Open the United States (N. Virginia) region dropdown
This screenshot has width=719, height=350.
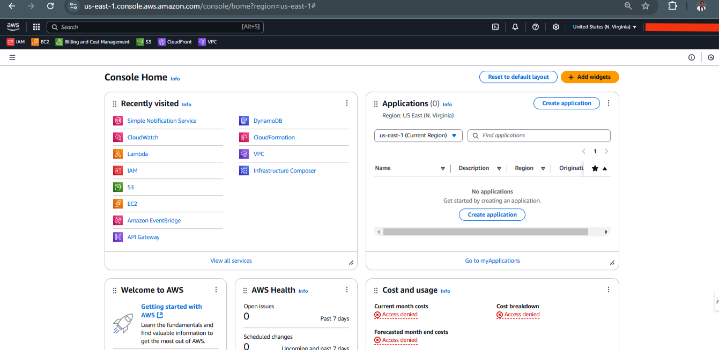click(x=604, y=26)
